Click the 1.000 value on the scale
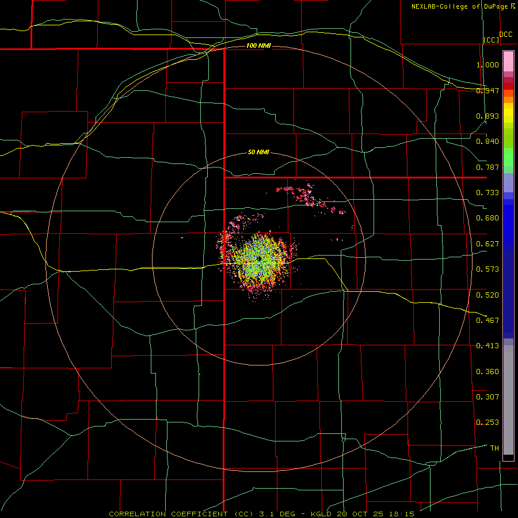 (487, 64)
